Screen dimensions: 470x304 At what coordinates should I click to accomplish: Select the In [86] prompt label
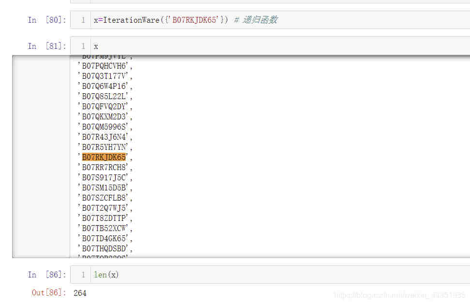[x=46, y=275]
